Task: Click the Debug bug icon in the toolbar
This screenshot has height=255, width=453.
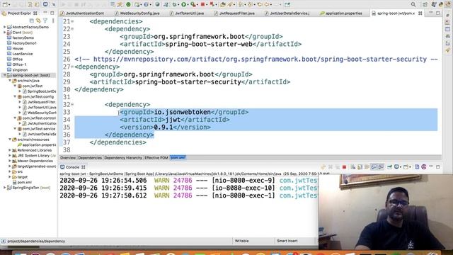Action: coord(175,4)
